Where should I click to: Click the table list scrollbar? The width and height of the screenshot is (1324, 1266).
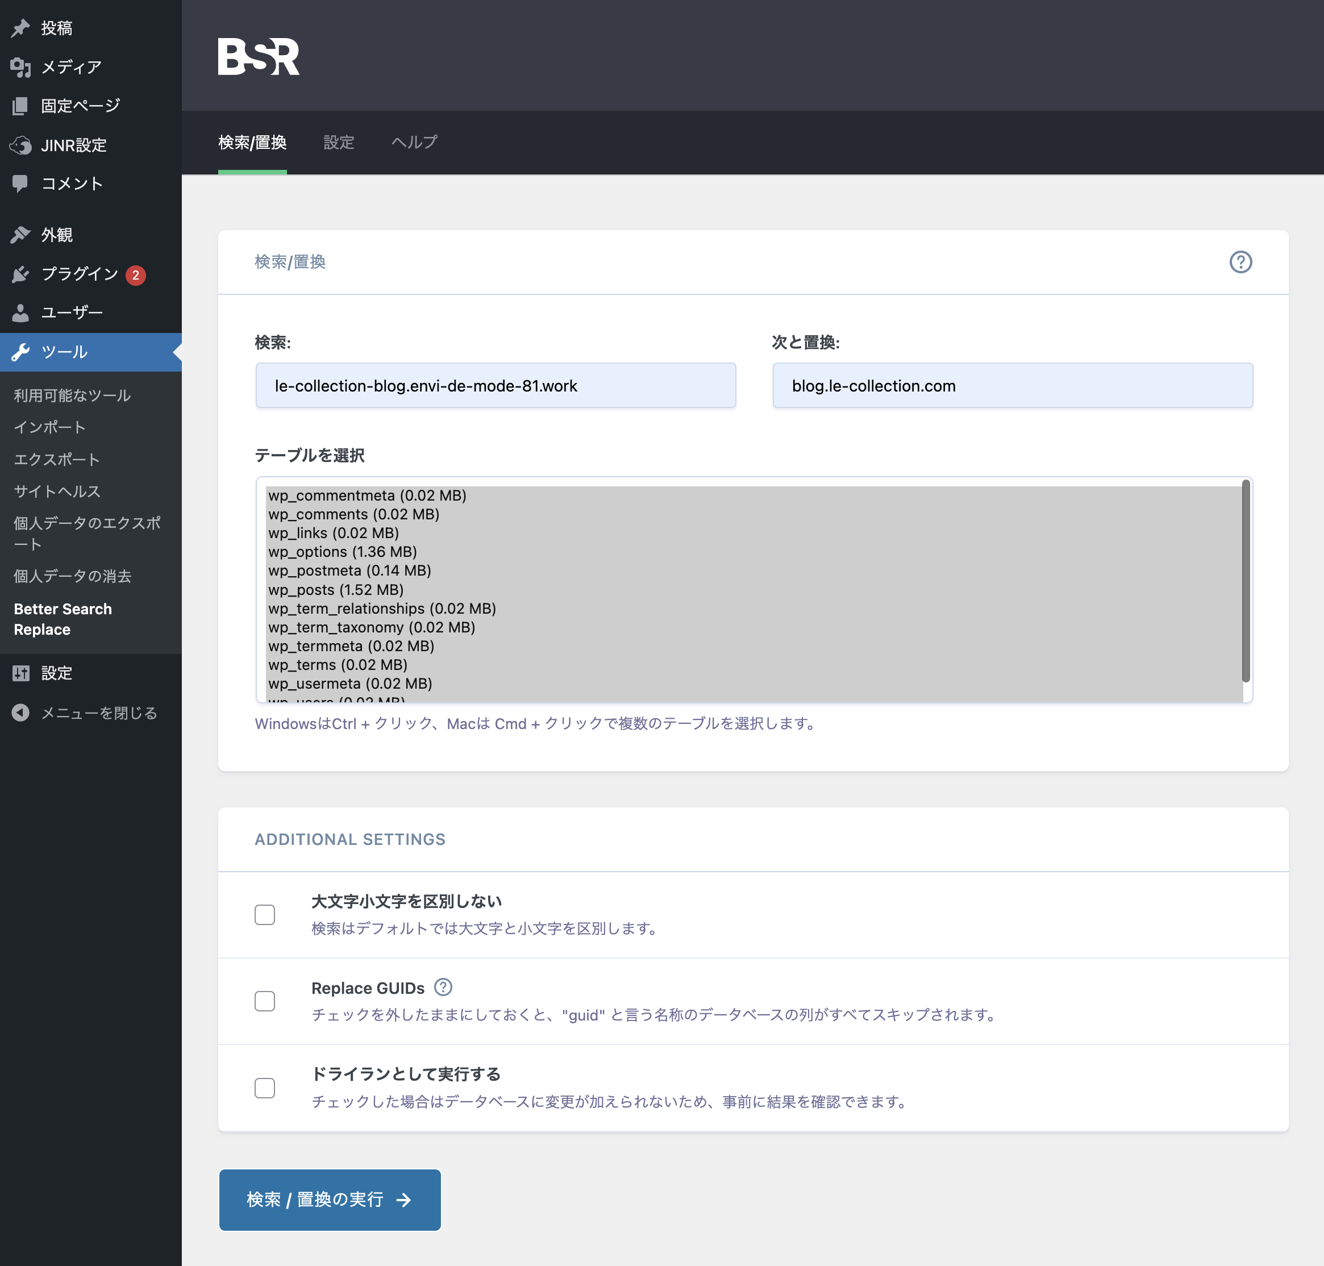pyautogui.click(x=1245, y=580)
